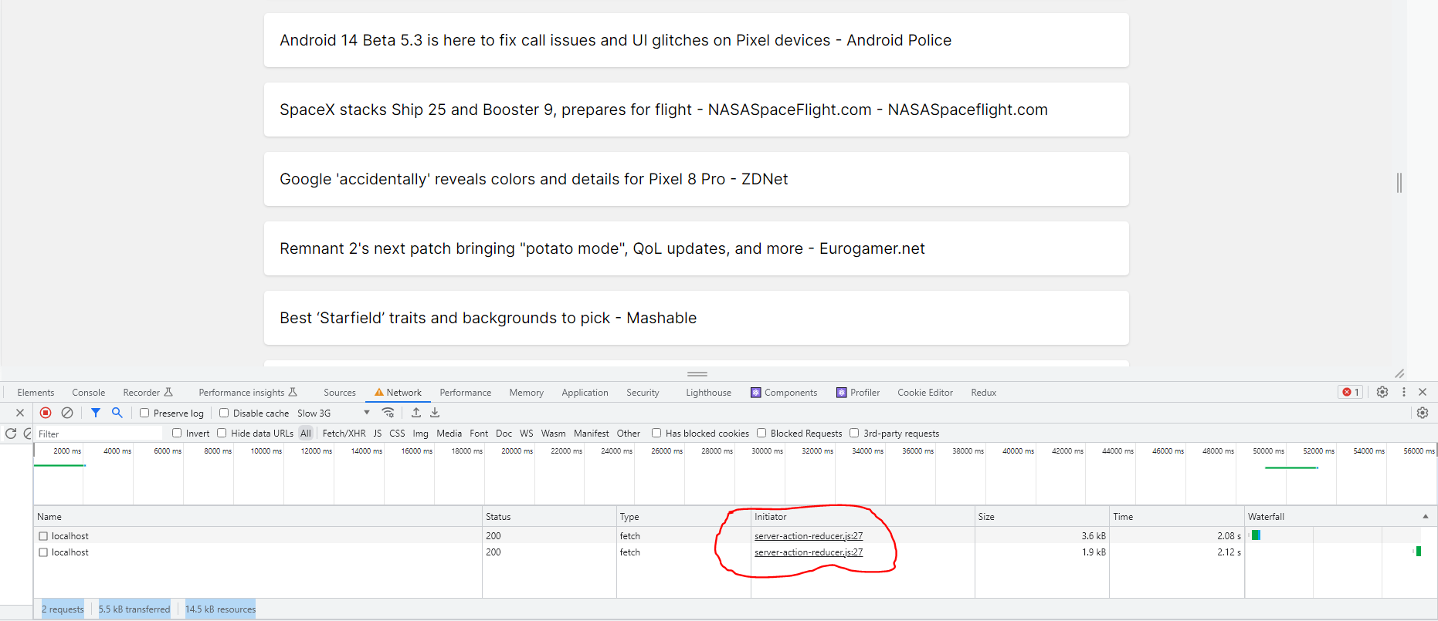This screenshot has height=621, width=1438.
Task: Open the Lighthouse tab
Action: coord(708,393)
